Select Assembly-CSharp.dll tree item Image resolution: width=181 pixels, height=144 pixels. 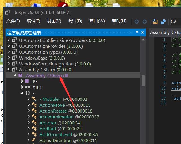click(47, 76)
